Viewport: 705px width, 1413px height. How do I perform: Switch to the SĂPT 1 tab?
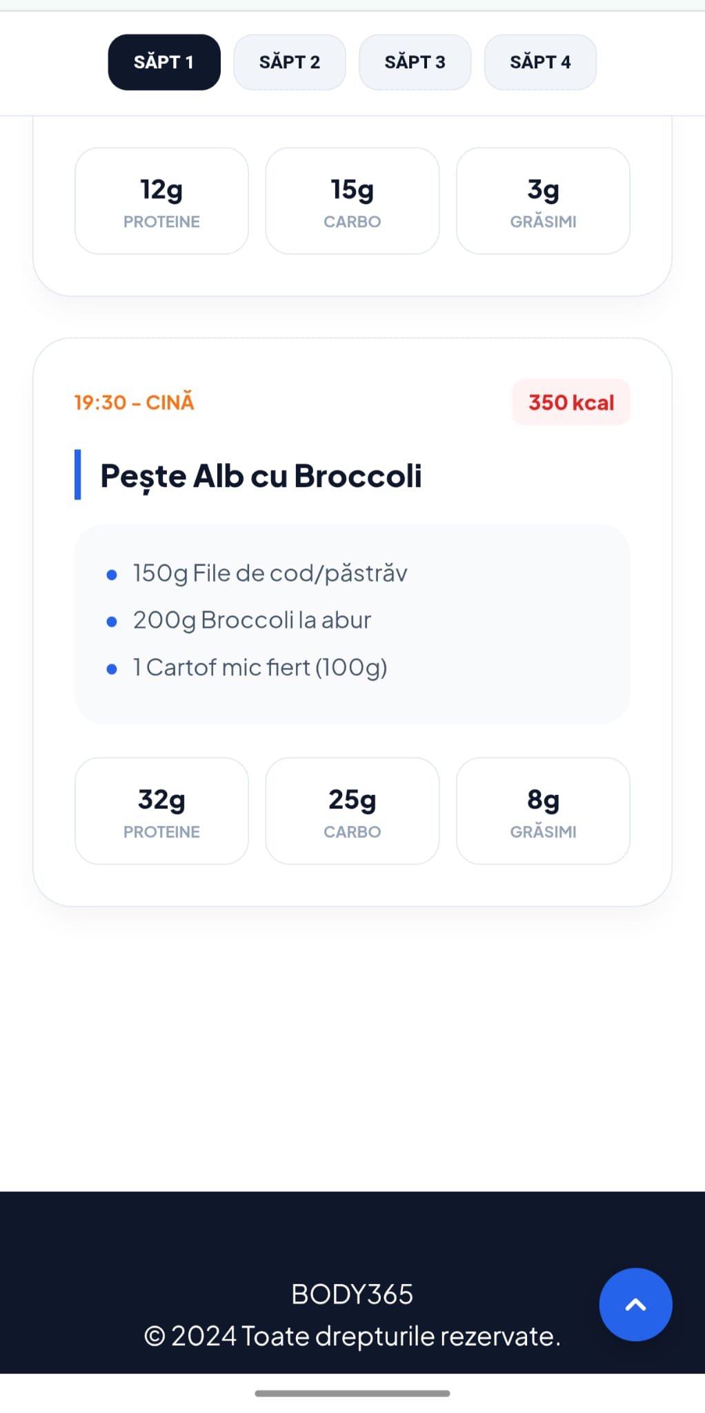pyautogui.click(x=164, y=62)
